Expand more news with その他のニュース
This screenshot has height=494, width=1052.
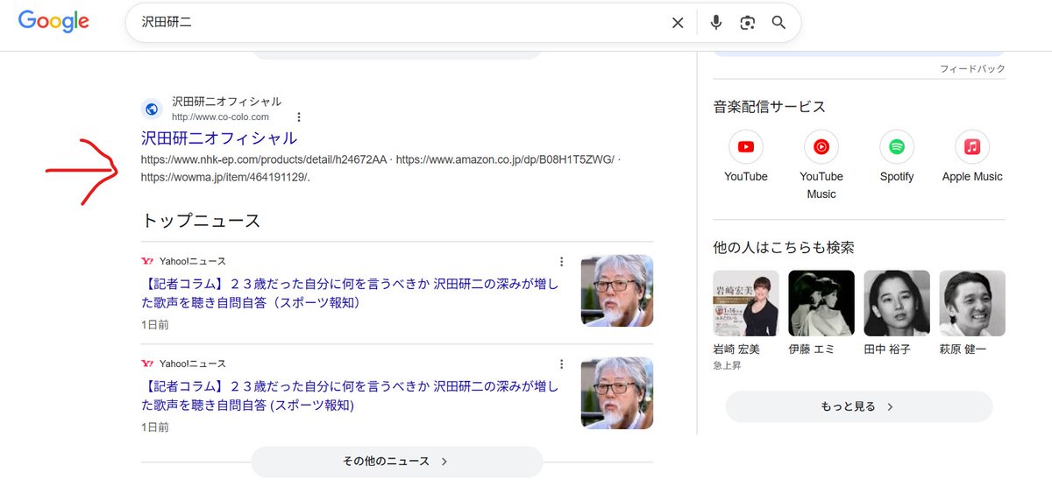point(396,462)
